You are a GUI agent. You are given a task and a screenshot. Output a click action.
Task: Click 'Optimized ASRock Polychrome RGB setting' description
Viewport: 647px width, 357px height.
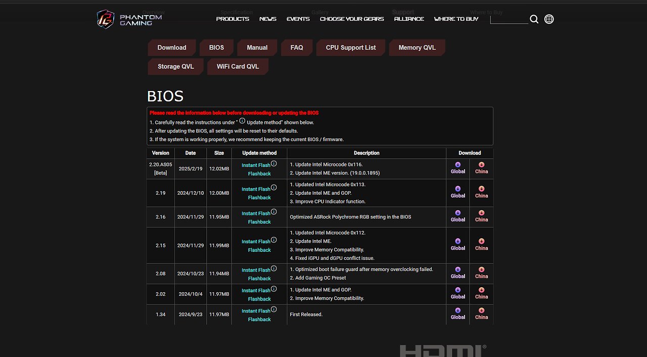click(x=350, y=217)
